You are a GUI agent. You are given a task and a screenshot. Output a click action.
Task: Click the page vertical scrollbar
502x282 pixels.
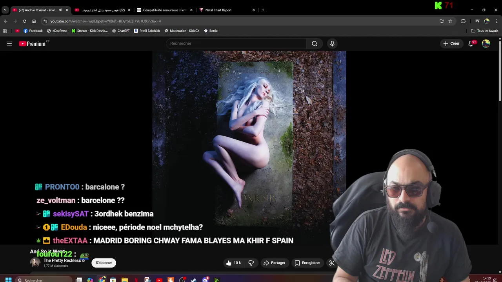coord(500,70)
